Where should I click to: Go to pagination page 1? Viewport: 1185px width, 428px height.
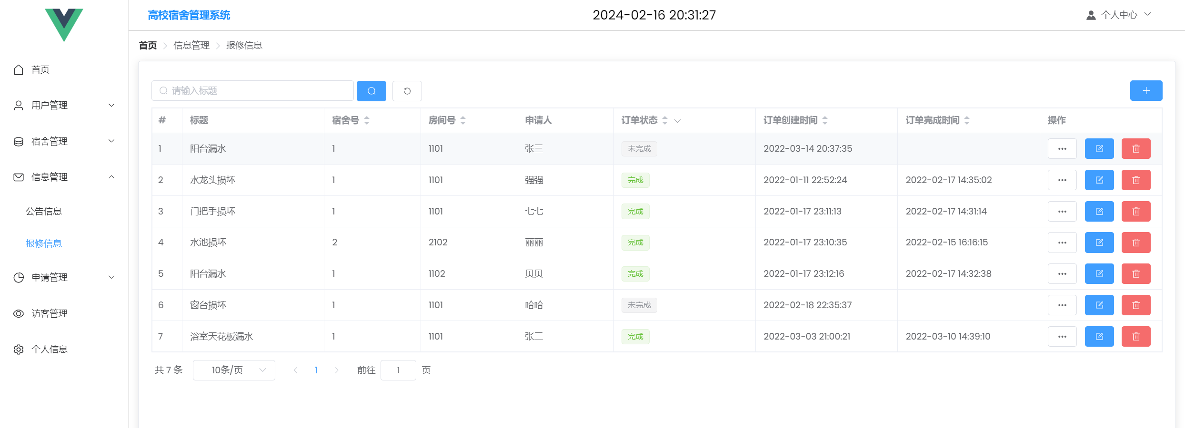[x=316, y=370]
